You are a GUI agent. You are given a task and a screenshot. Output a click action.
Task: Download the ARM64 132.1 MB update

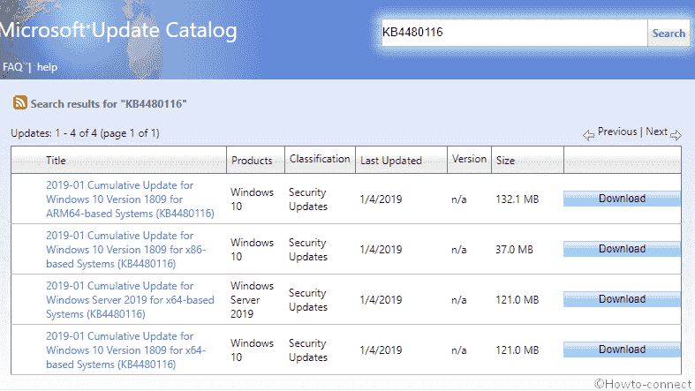point(622,199)
